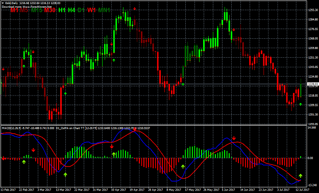319x193 pixels.
Task: Click the 22 Mar 2017 date label
Action: point(82,189)
